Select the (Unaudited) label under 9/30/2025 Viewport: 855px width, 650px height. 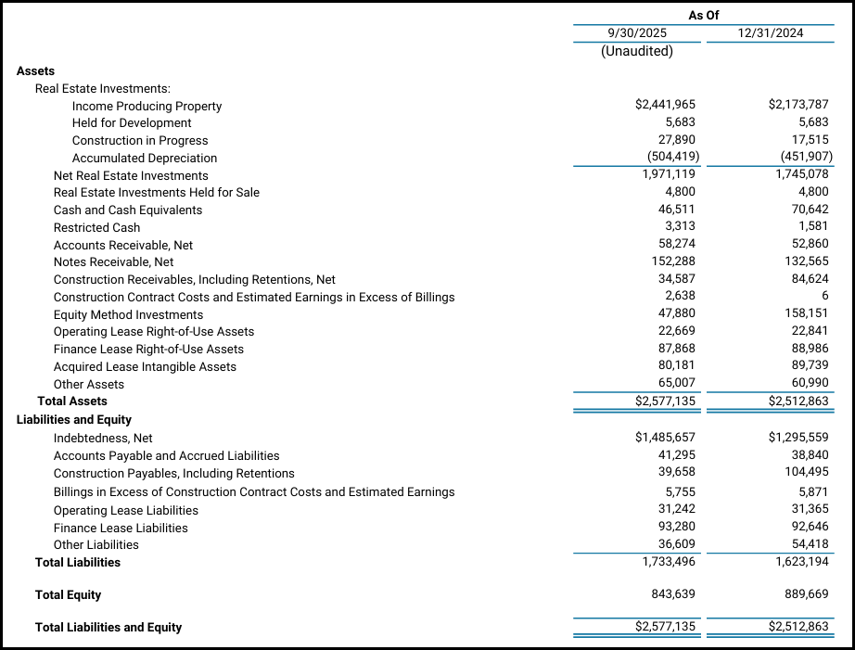[637, 51]
